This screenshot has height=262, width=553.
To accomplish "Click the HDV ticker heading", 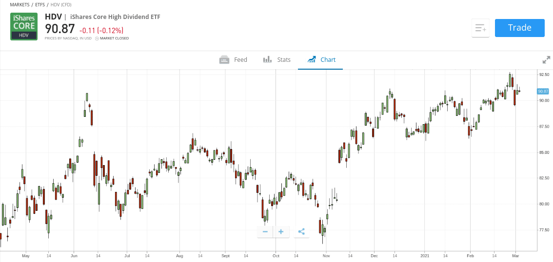I will pos(53,17).
